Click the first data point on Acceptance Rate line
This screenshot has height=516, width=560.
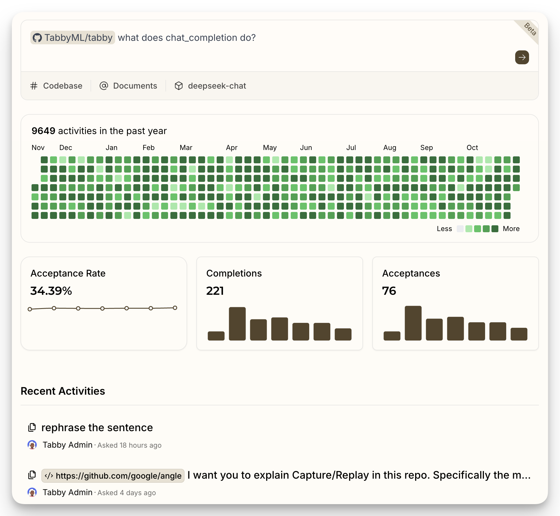coord(30,309)
